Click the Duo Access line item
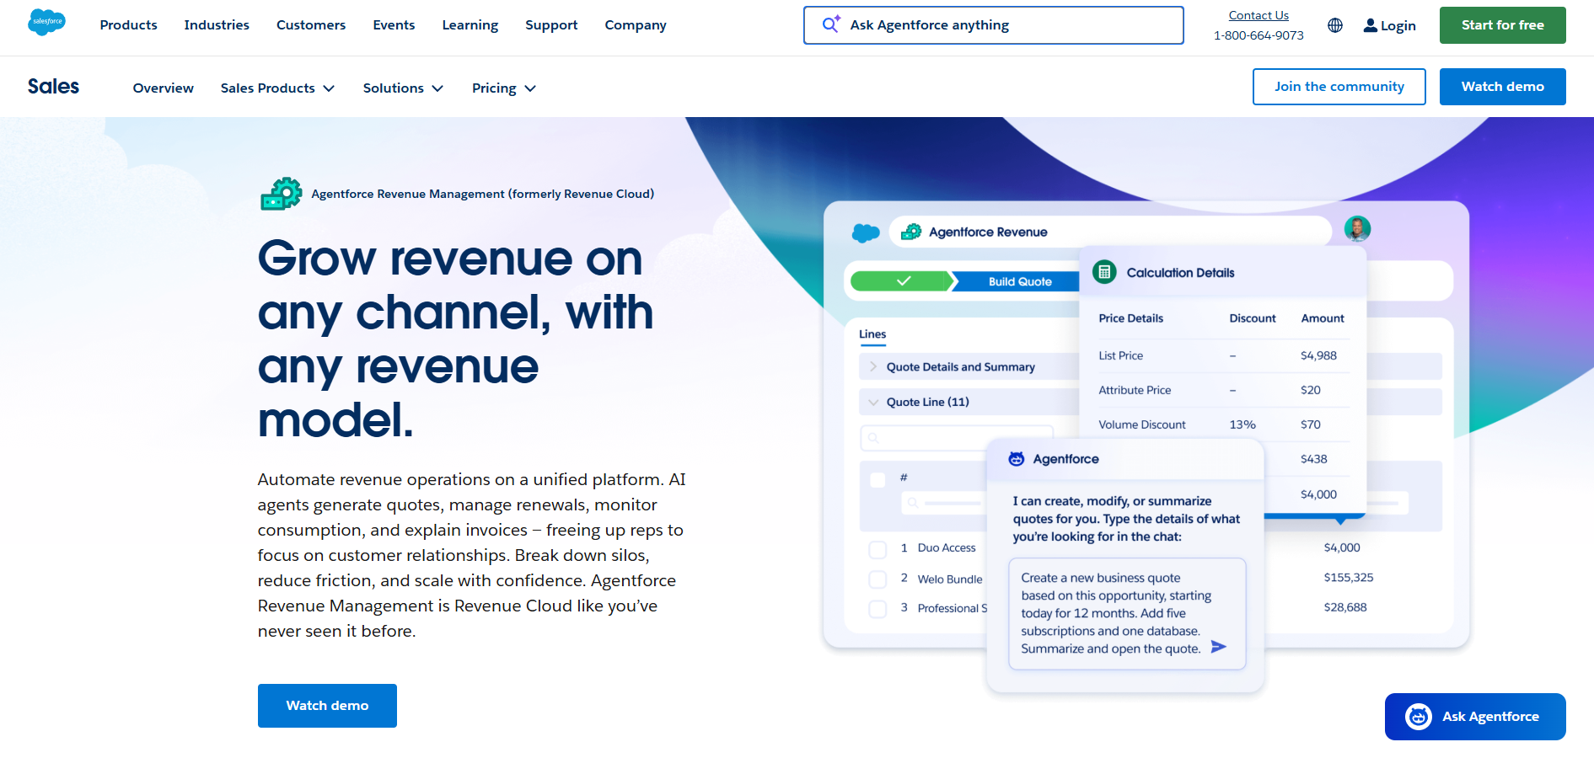This screenshot has height=758, width=1594. click(x=947, y=548)
